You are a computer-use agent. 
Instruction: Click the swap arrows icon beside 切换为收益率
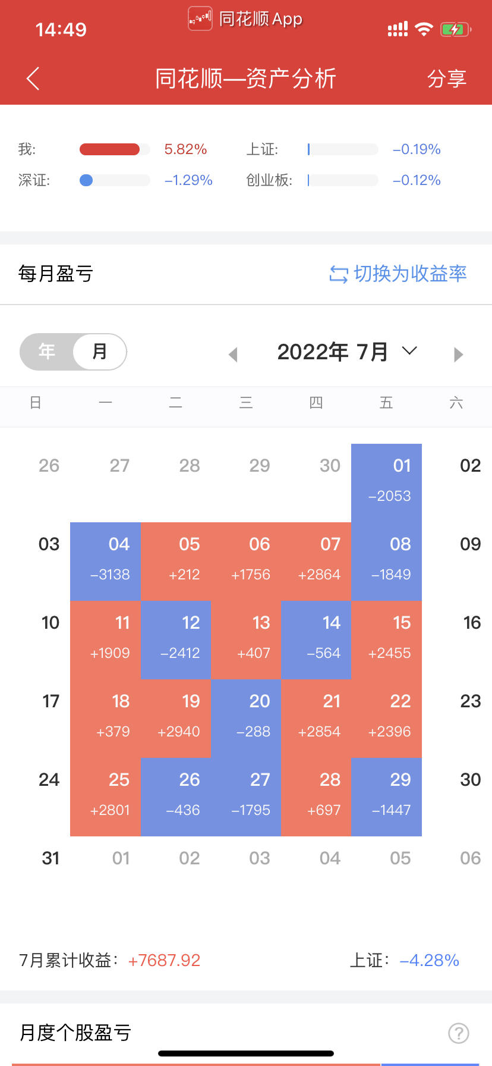(339, 274)
